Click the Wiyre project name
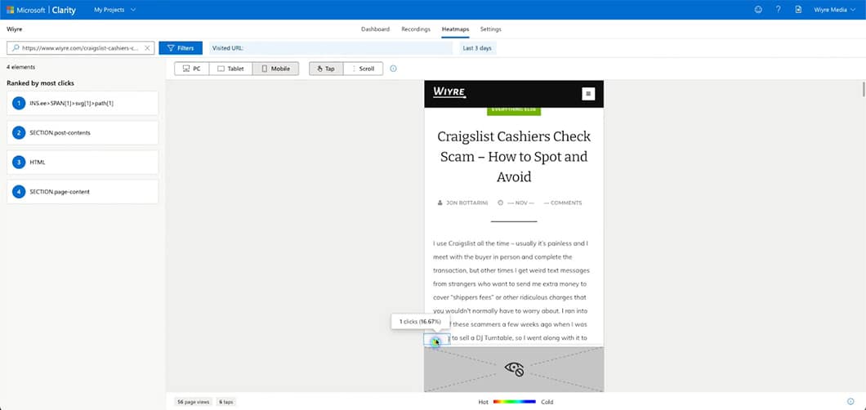The height and width of the screenshot is (410, 866). 15,29
